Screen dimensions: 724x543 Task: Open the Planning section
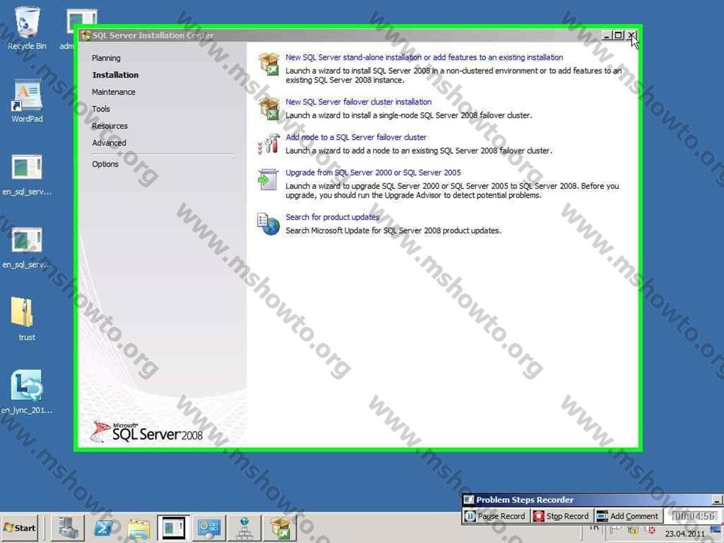click(106, 58)
